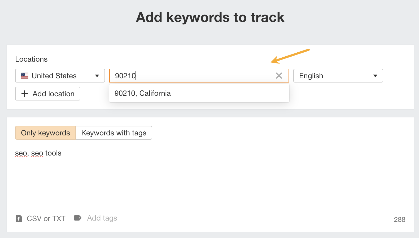Image resolution: width=419 pixels, height=238 pixels.
Task: Click the CSV or TXT upload link
Action: 46,218
